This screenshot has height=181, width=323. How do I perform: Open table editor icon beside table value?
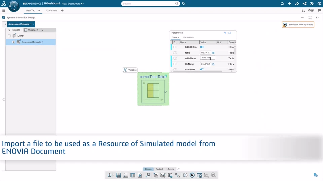click(x=213, y=53)
